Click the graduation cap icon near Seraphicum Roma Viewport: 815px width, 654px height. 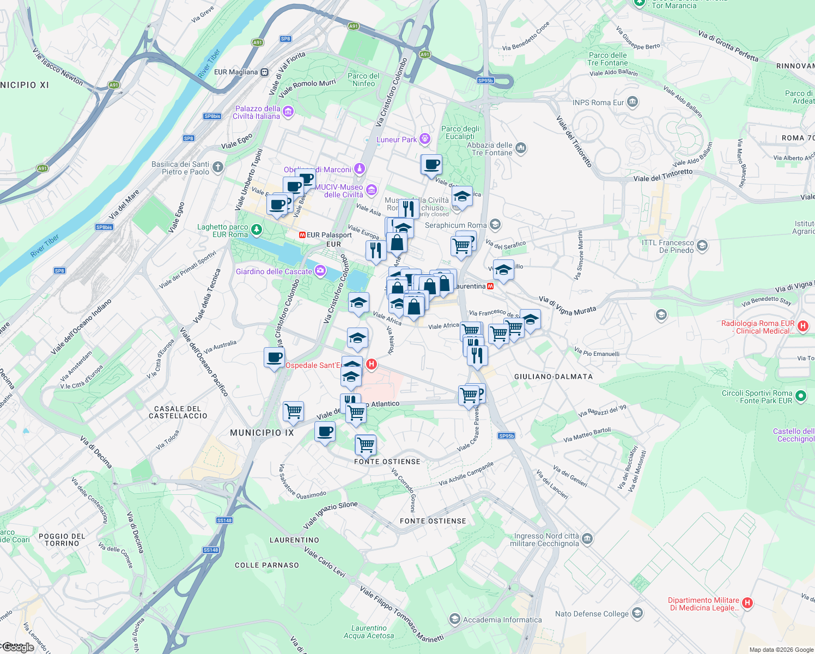[495, 223]
